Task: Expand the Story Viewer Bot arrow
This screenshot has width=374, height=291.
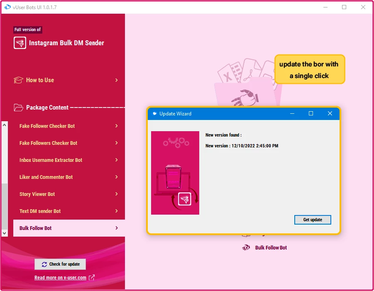Action: click(116, 194)
